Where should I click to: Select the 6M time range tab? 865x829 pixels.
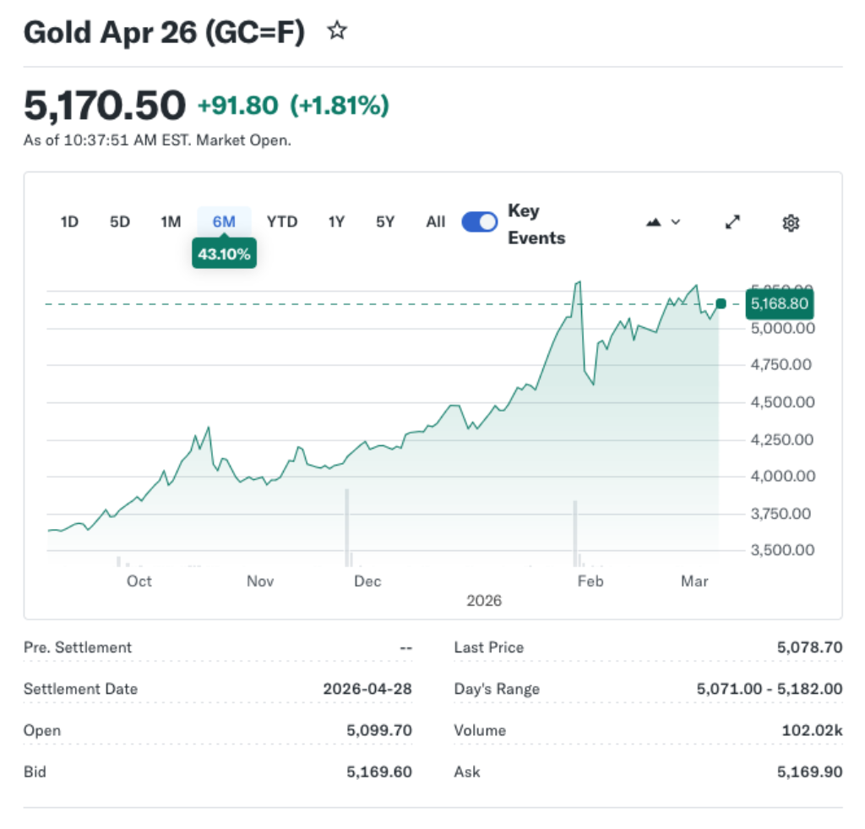point(224,222)
